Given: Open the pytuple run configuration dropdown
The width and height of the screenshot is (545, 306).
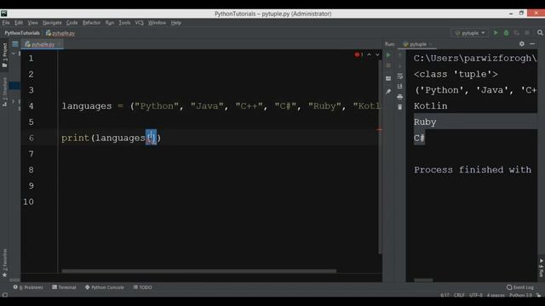Looking at the screenshot, I should 470,32.
